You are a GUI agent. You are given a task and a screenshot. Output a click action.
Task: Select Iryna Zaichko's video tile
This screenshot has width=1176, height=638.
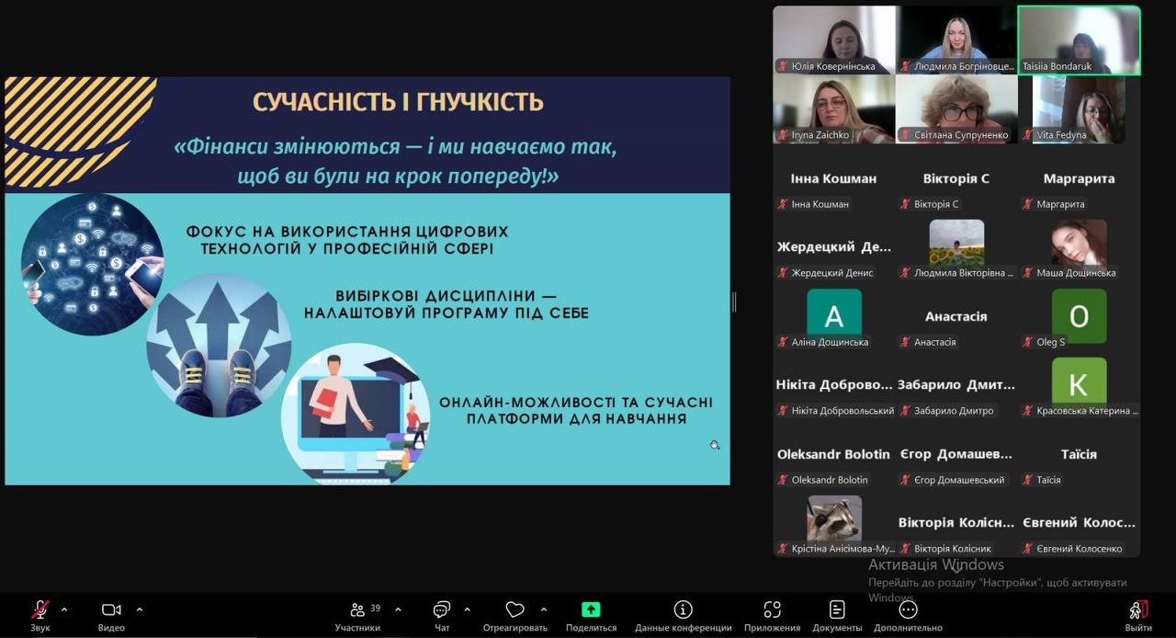click(x=833, y=108)
